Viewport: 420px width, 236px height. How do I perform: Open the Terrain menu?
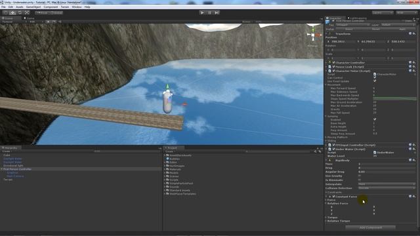[x=65, y=7]
